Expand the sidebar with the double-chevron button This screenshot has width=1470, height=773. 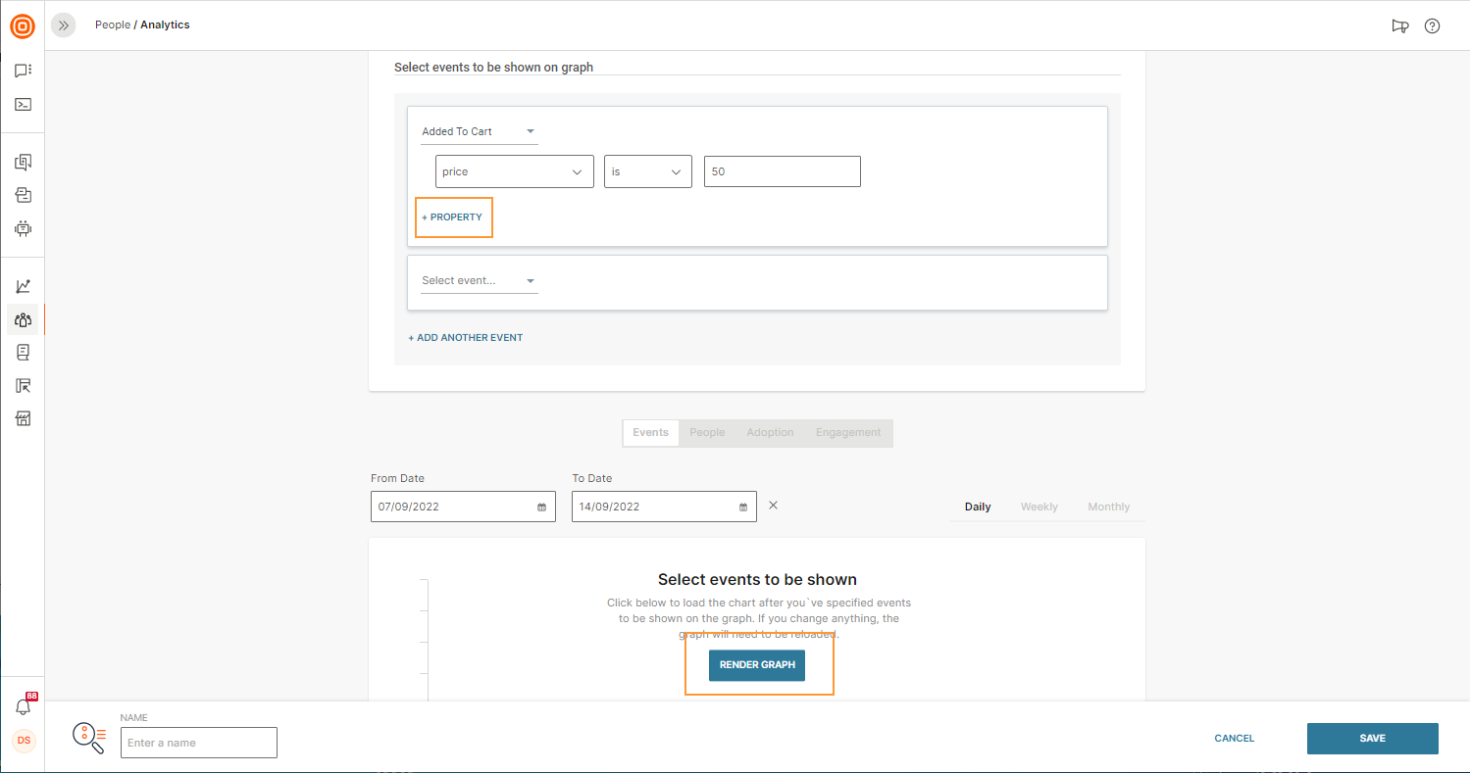click(64, 25)
